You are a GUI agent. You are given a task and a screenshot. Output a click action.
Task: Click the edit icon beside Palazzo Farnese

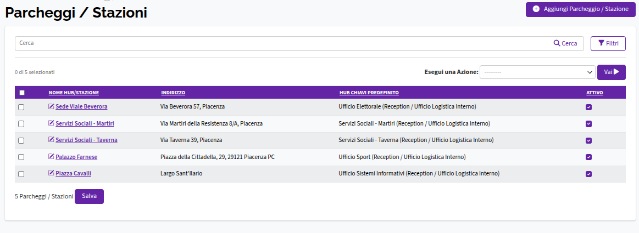click(51, 157)
